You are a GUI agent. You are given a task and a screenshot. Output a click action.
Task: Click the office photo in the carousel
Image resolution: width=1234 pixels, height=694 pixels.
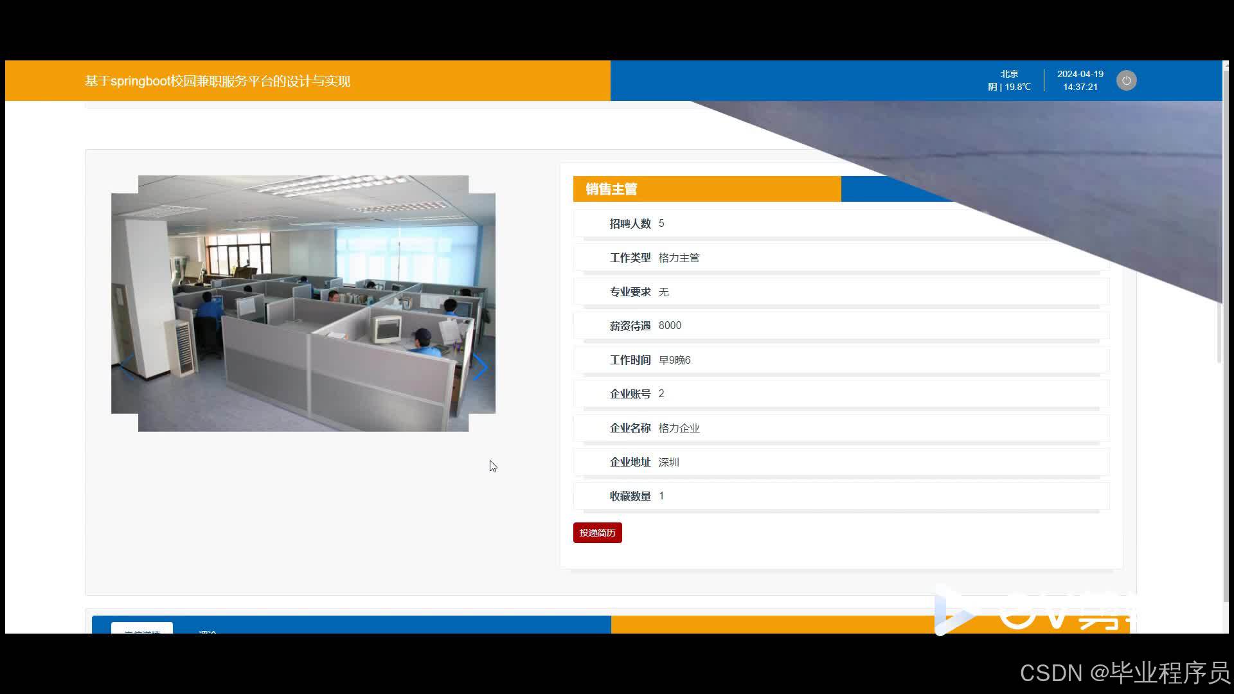coord(303,303)
